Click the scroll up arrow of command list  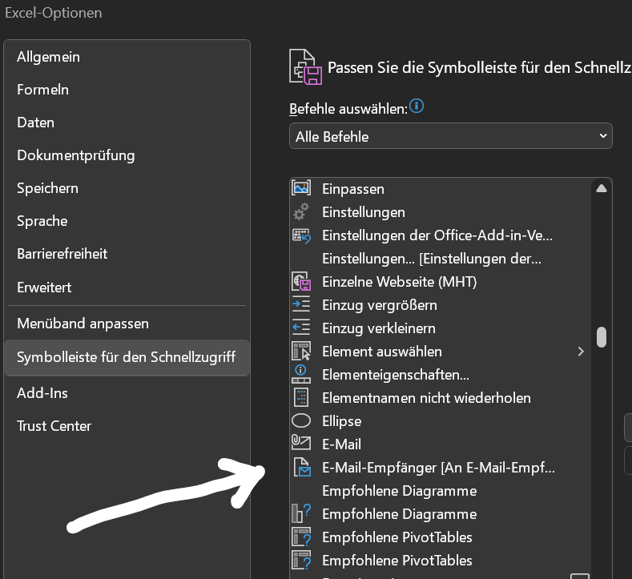[x=602, y=188]
